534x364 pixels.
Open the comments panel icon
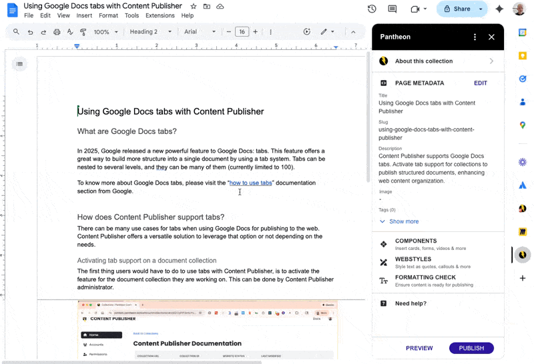coord(392,9)
